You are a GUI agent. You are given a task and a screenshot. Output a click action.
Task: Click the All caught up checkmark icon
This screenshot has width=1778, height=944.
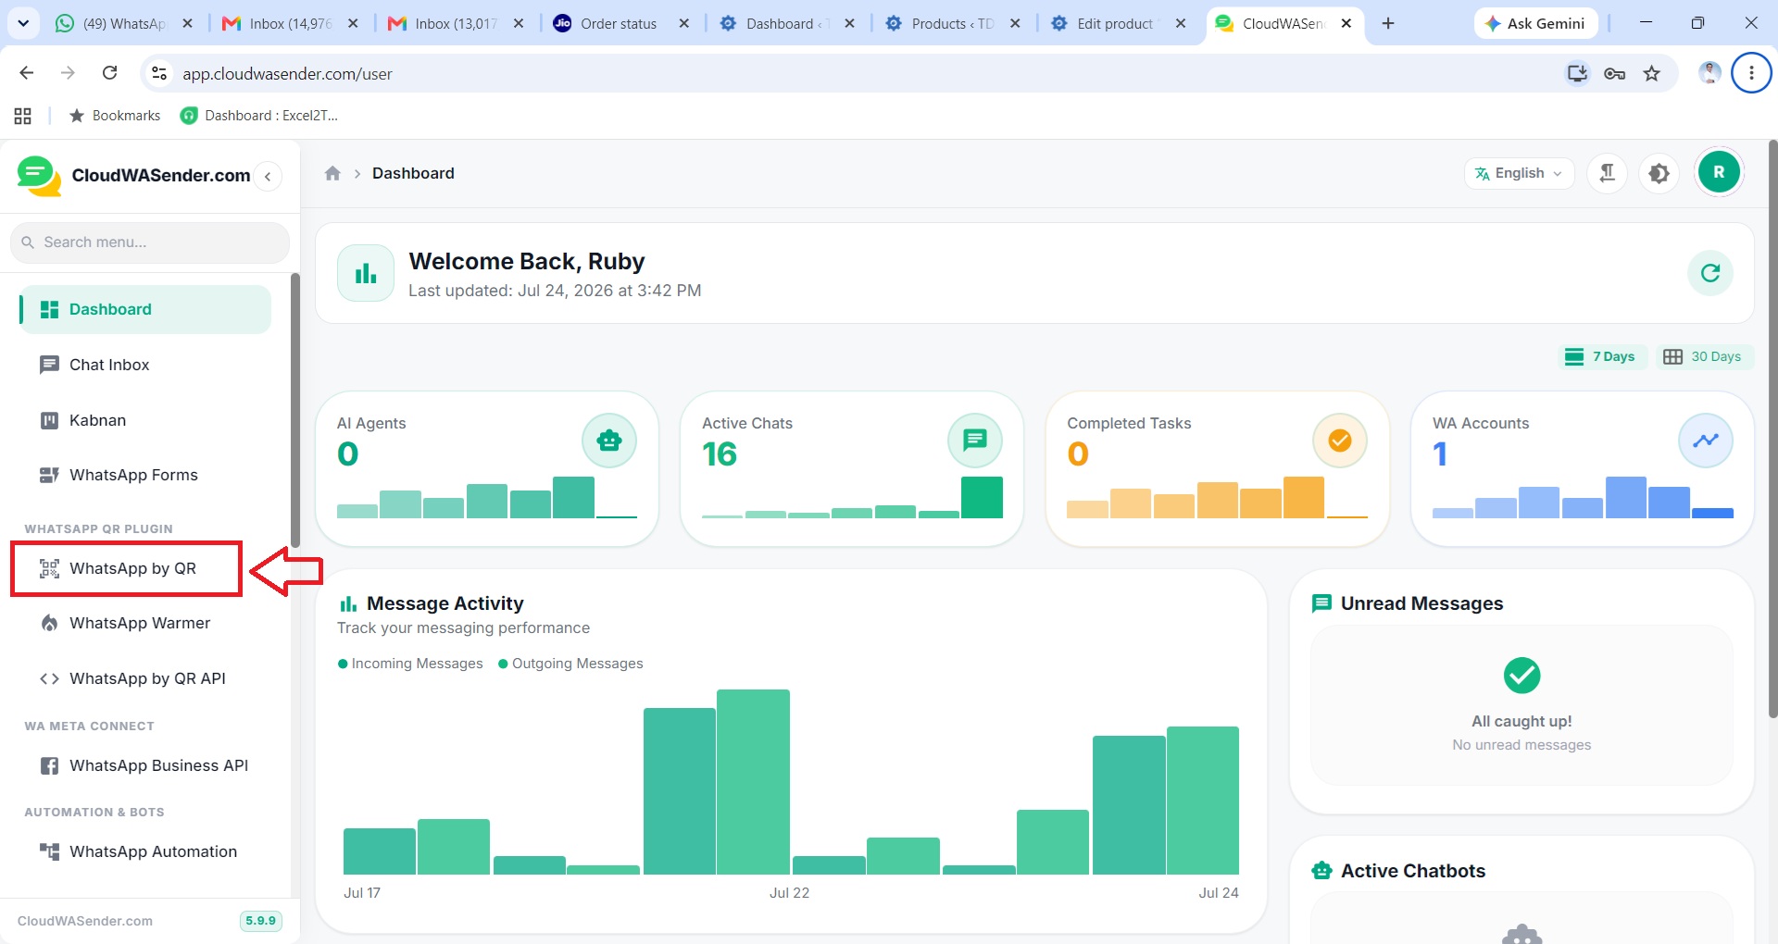point(1521,676)
